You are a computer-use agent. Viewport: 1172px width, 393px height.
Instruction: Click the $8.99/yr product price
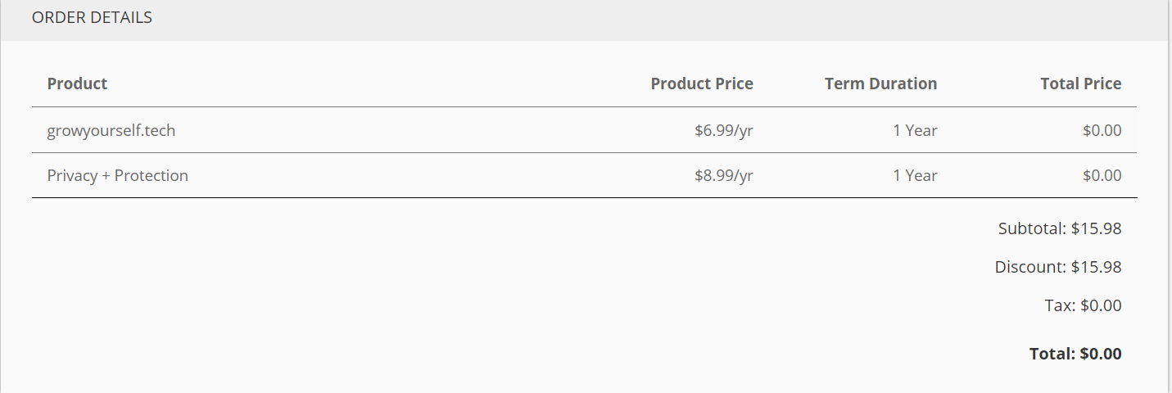[x=723, y=175]
